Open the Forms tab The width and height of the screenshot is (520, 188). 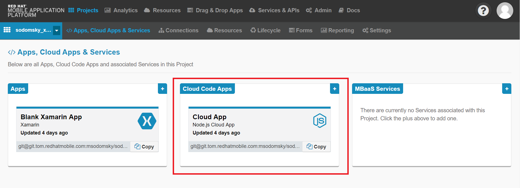(301, 30)
